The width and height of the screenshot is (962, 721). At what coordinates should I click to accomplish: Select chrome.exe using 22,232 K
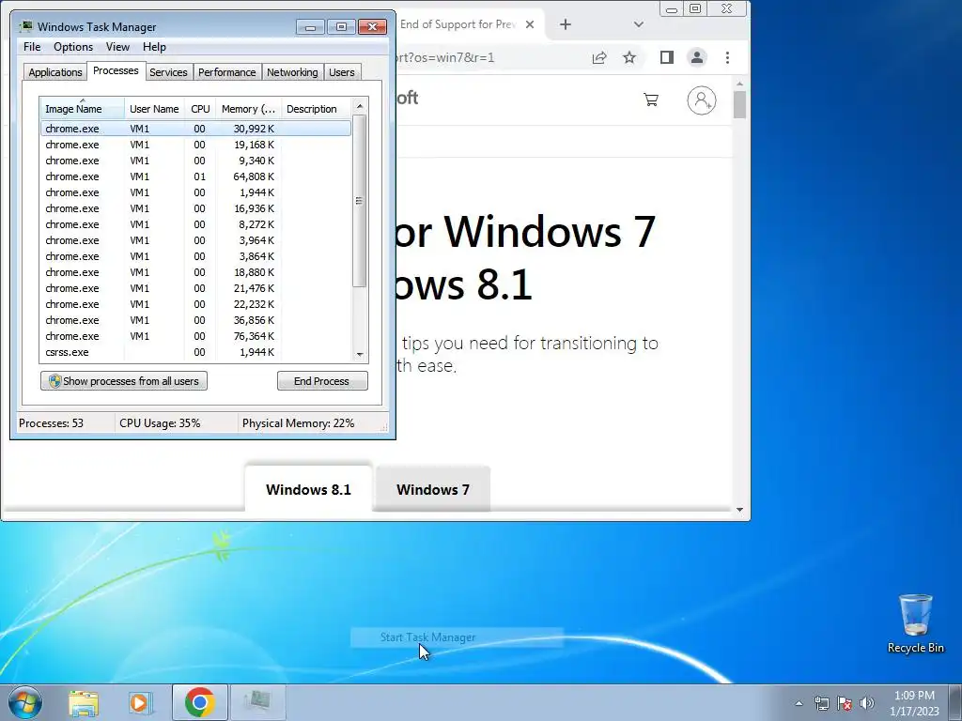195,304
